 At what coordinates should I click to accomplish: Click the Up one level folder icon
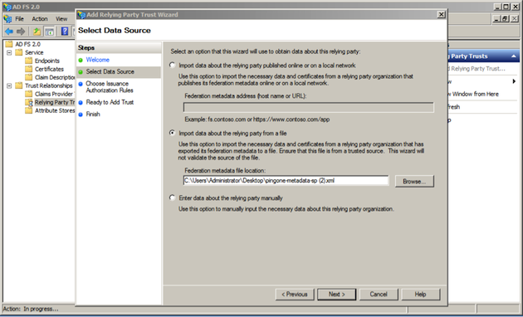(x=37, y=32)
